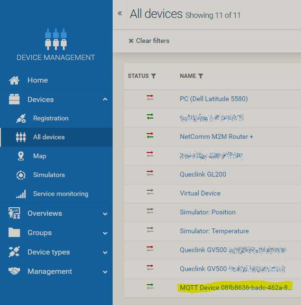Viewport: 301px width, 305px height.
Task: Click Clear filters button
Action: (x=149, y=41)
